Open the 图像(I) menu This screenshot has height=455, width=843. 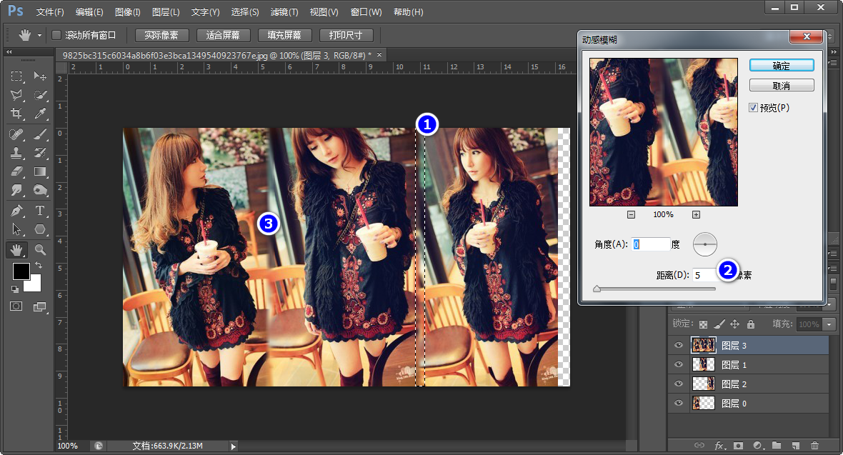(x=127, y=12)
